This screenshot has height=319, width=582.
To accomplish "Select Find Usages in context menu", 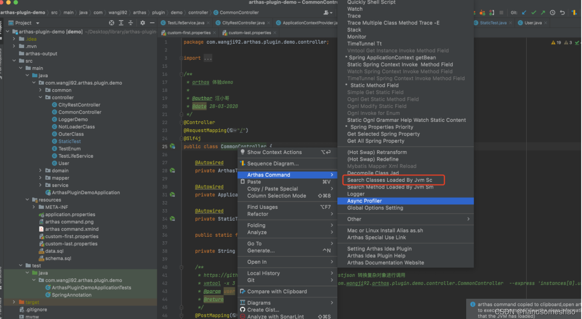I will coord(287,207).
